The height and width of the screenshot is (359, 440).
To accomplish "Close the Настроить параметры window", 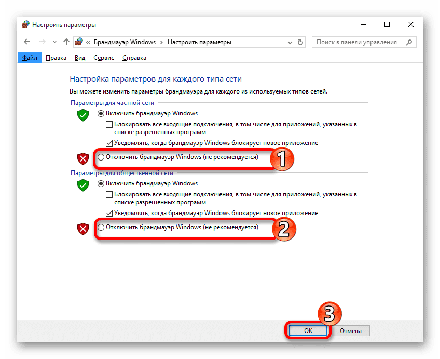I will click(x=411, y=25).
